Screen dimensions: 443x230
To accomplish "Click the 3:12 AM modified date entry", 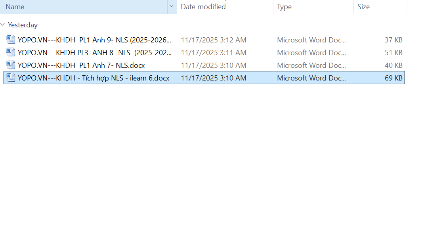I will click(214, 40).
